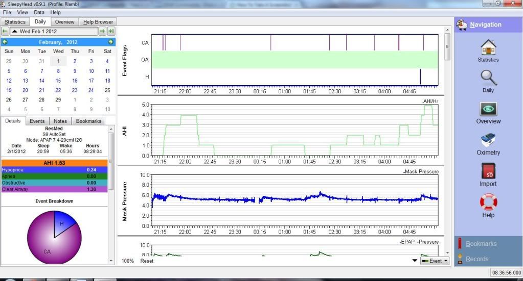Click the black down arrow beside Event dropdown

415,261
